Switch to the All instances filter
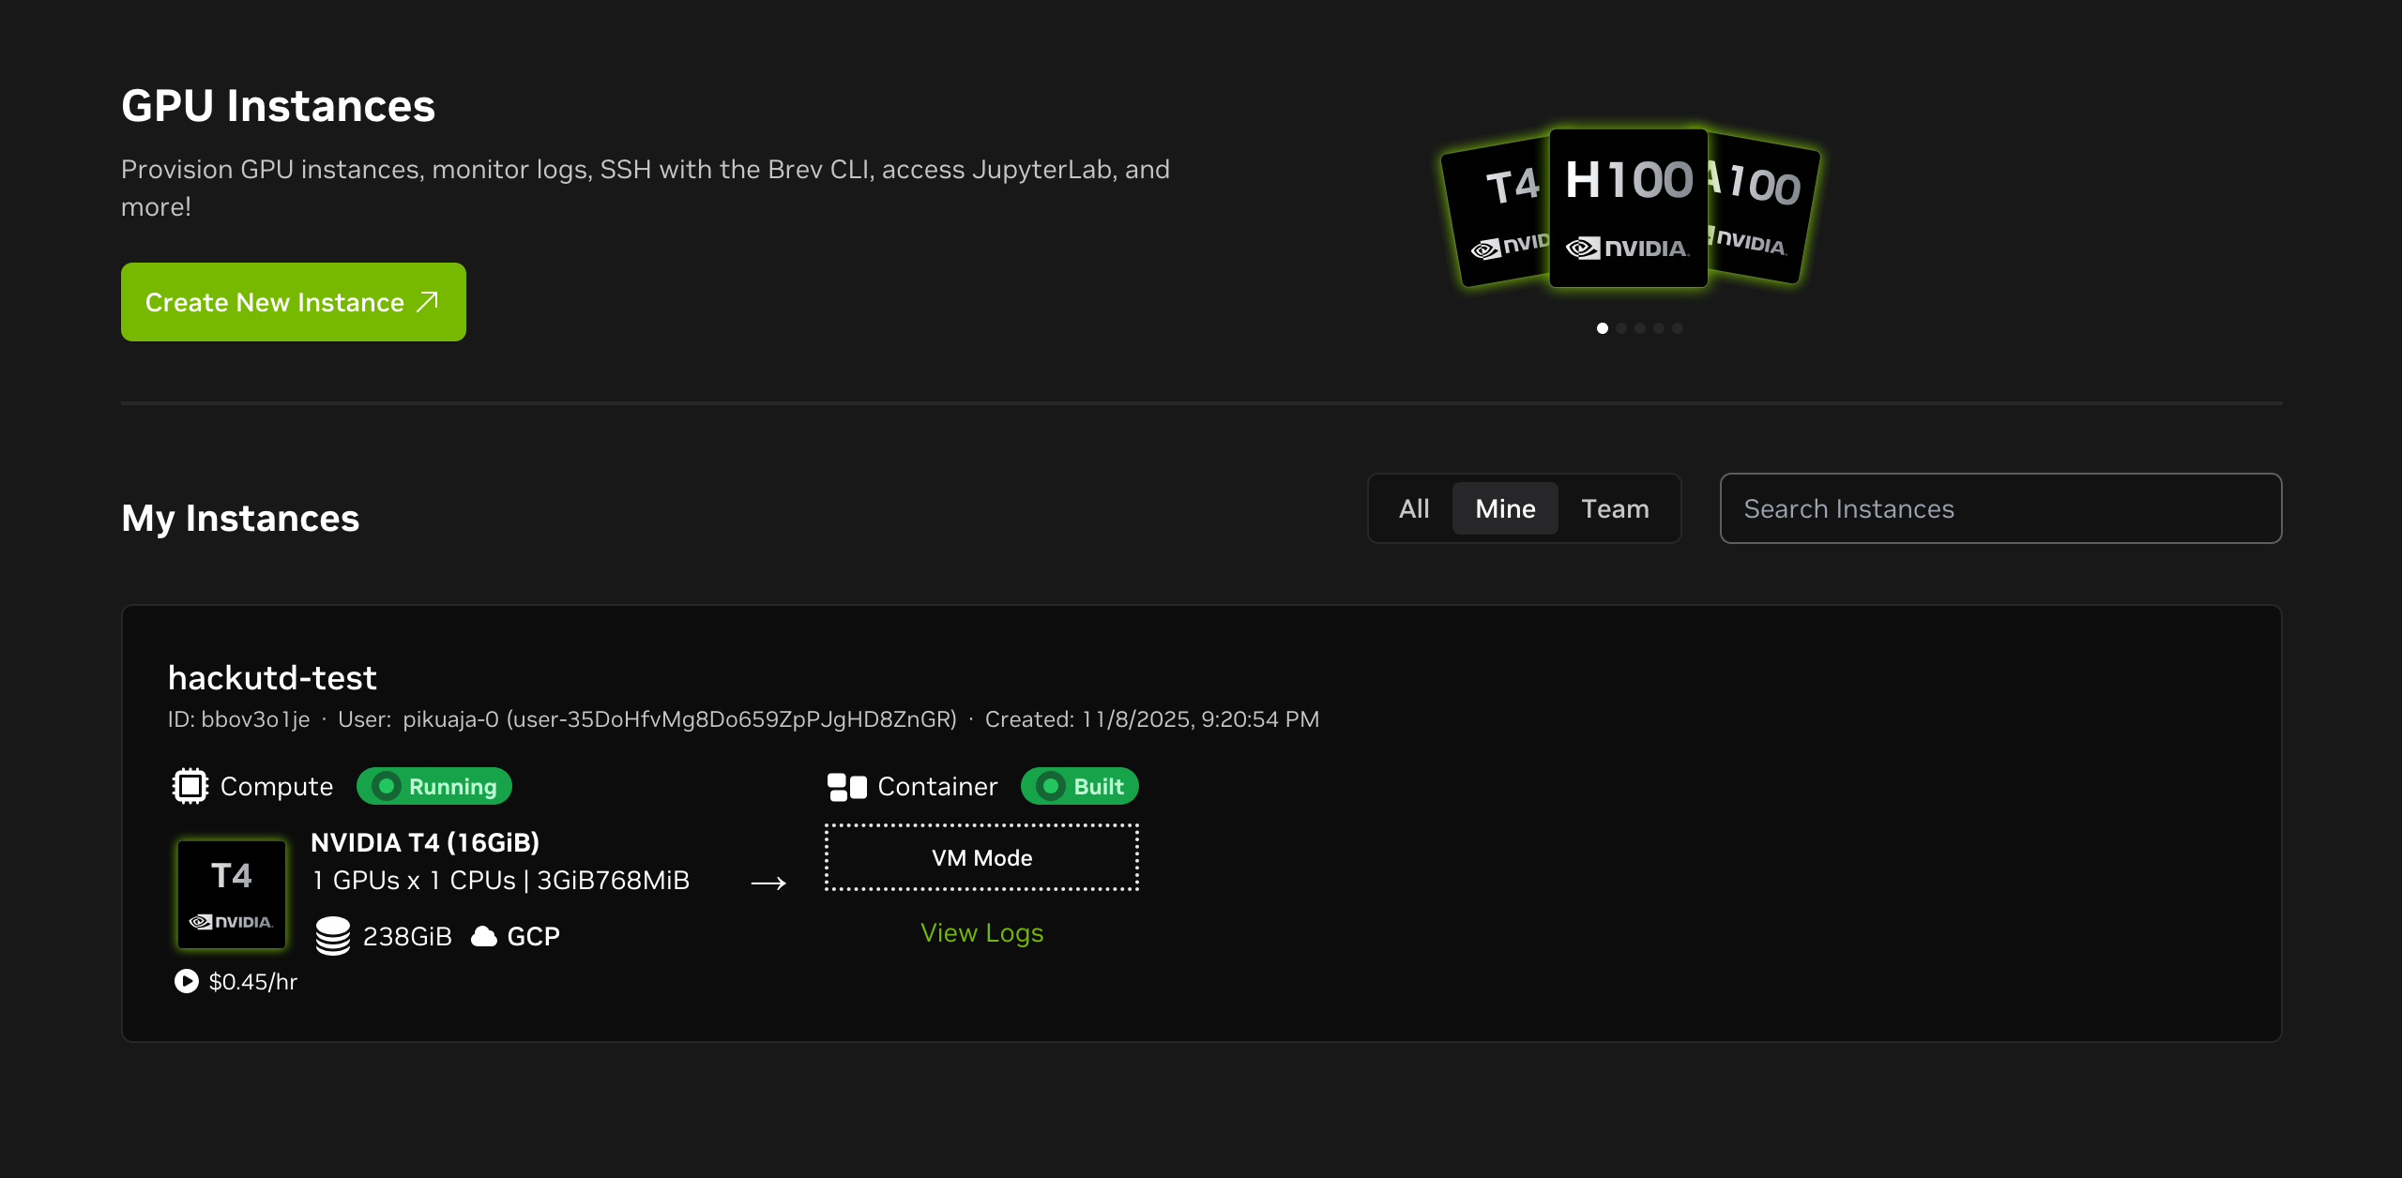The width and height of the screenshot is (2402, 1178). [x=1413, y=508]
